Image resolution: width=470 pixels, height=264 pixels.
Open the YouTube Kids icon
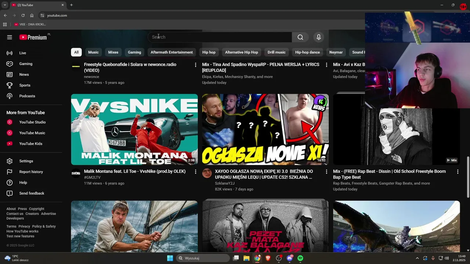pyautogui.click(x=10, y=144)
